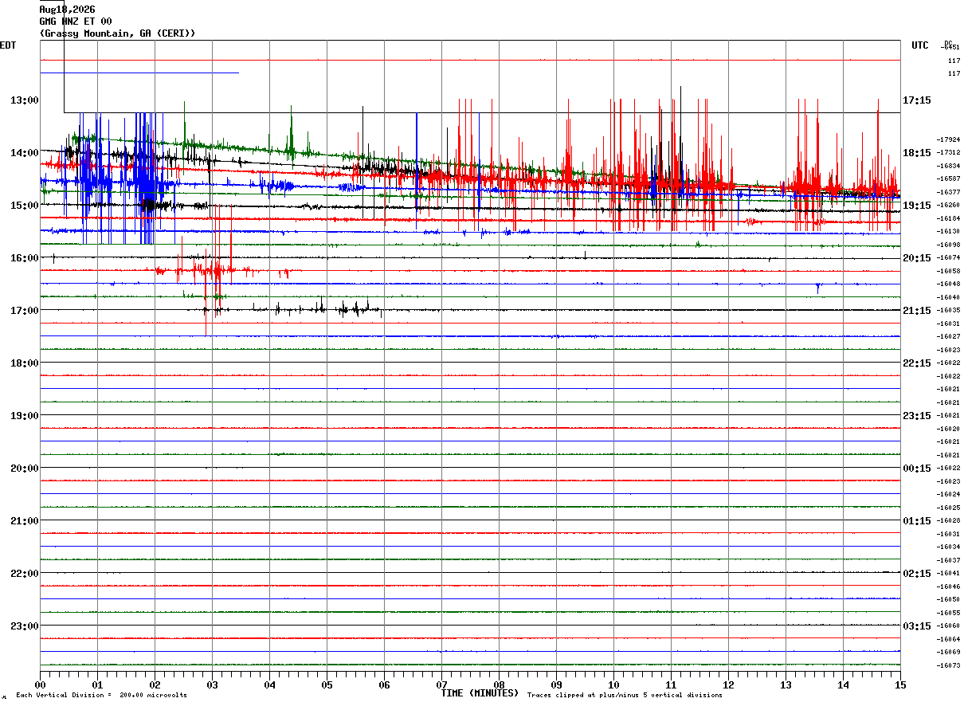Click the DC offset value -16587
964x706 pixels.
pyautogui.click(x=948, y=178)
